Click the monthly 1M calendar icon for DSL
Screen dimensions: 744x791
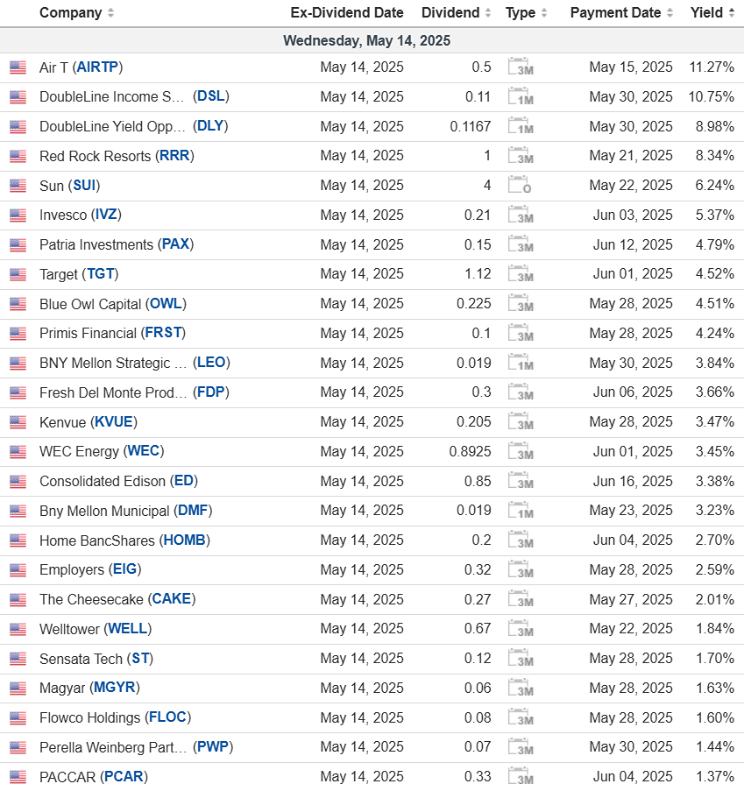[x=521, y=96]
